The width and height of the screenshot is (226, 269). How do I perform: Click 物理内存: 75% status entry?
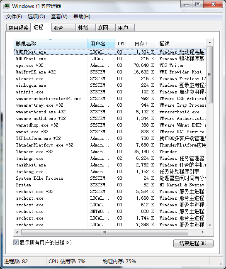coord(119,262)
